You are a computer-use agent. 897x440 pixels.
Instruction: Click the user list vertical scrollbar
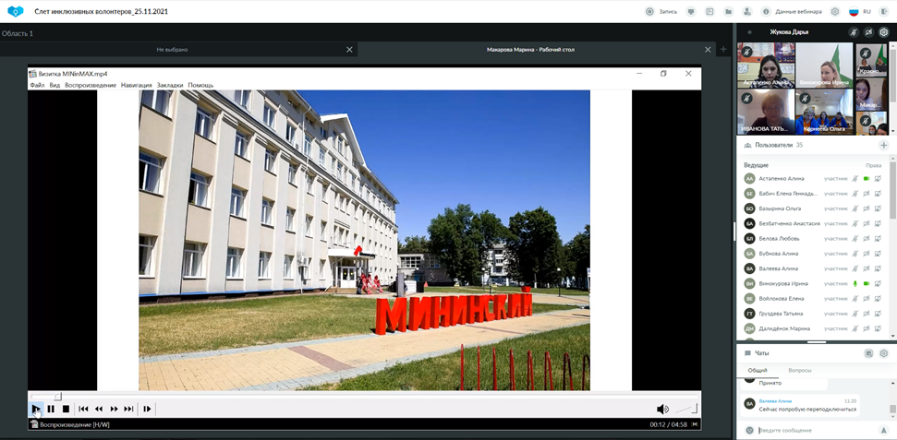892,189
